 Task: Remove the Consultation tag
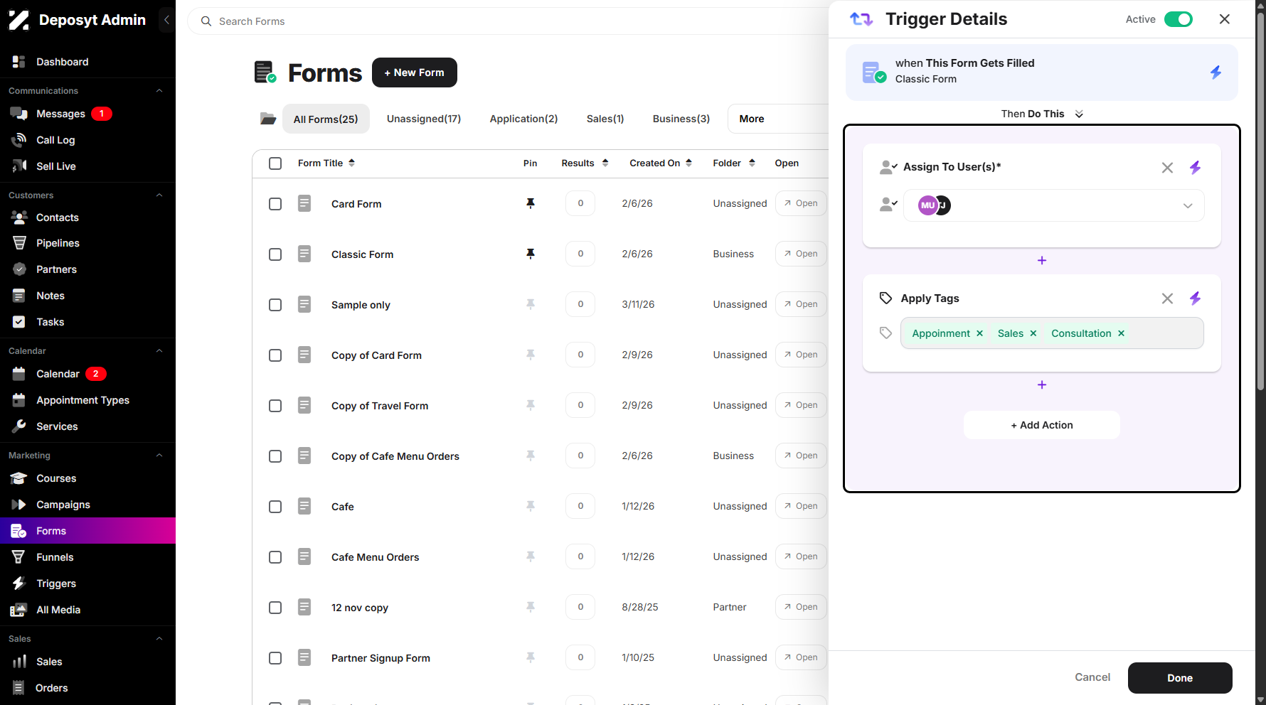pyautogui.click(x=1121, y=333)
